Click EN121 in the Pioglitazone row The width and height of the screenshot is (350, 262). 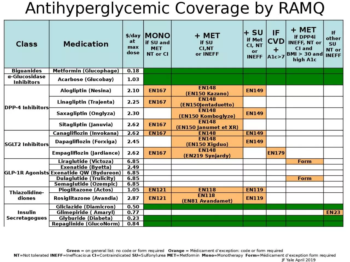pyautogui.click(x=157, y=190)
